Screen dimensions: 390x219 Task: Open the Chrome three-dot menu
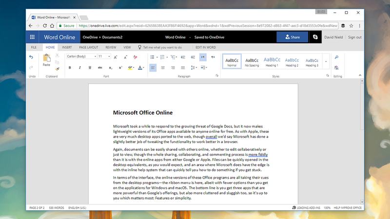click(359, 26)
